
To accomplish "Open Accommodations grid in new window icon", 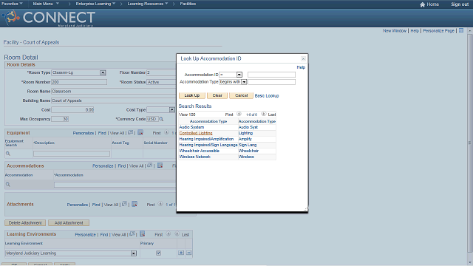I will coord(149,166).
